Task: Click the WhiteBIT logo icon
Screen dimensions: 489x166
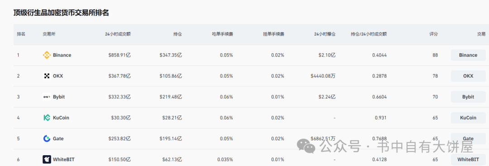Action: 47,160
